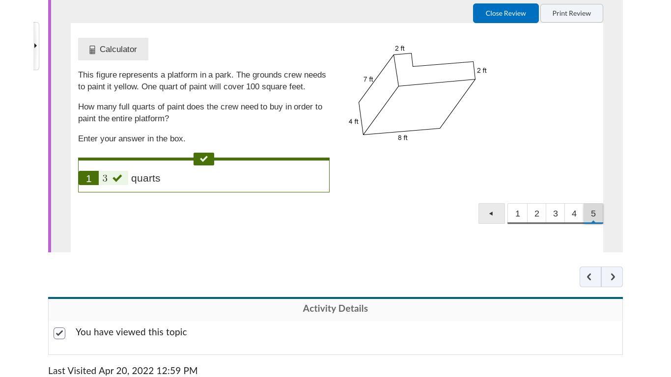Click the Activity Details header

335,309
